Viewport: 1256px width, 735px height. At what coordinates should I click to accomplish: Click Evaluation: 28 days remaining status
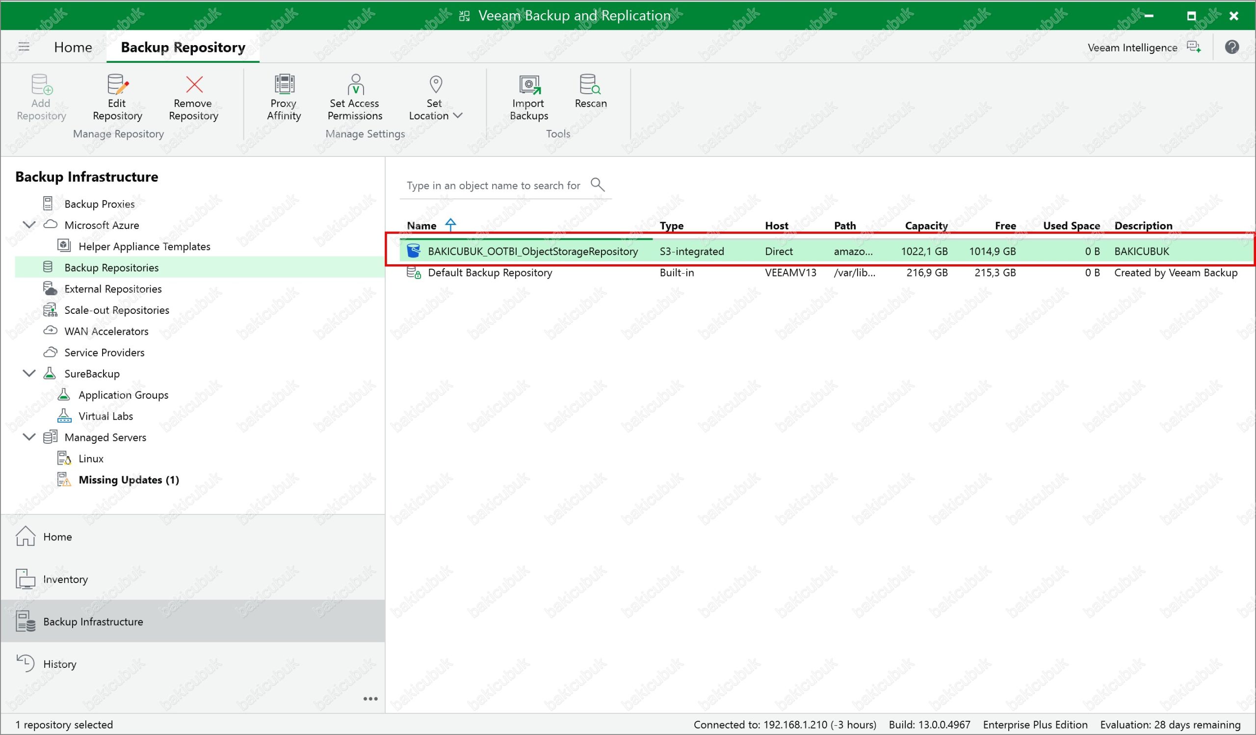pyautogui.click(x=1170, y=725)
